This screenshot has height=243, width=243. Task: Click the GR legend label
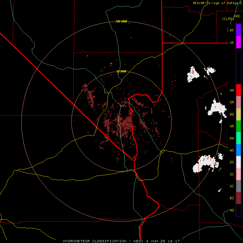coord(232,102)
